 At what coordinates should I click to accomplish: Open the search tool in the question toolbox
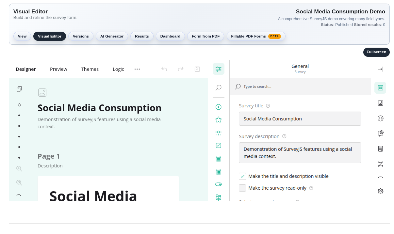[x=218, y=87]
